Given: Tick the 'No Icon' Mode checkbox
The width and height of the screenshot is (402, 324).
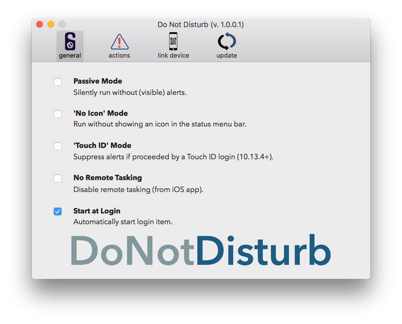Looking at the screenshot, I should [x=58, y=114].
